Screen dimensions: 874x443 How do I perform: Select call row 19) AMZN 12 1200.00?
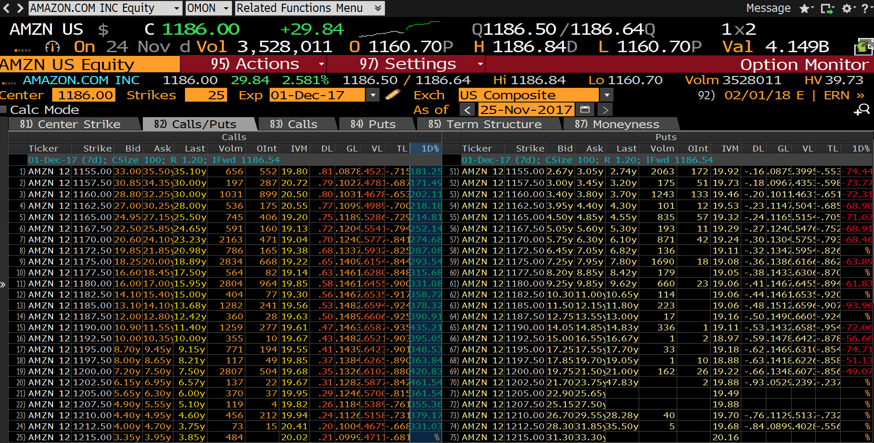[x=225, y=372]
